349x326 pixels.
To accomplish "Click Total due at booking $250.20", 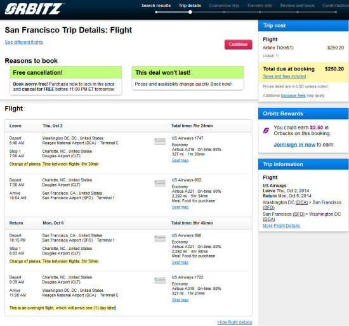I will [x=303, y=69].
